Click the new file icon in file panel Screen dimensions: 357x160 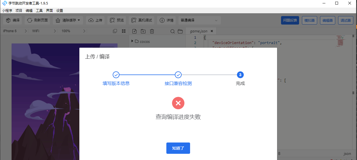(134, 31)
